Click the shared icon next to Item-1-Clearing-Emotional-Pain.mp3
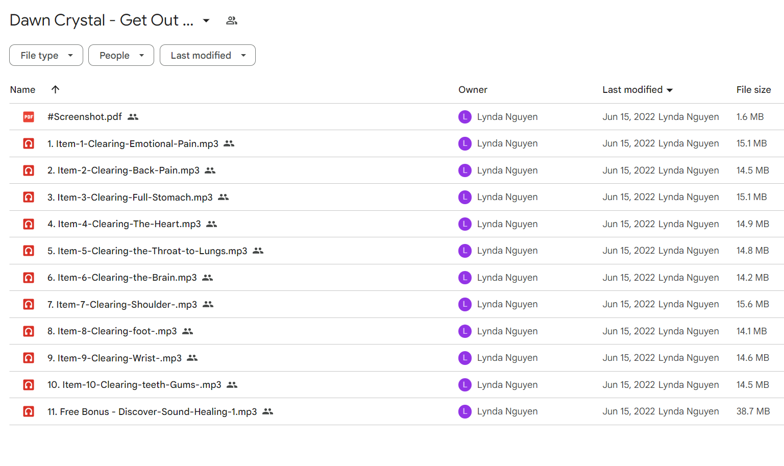The image size is (784, 466). pyautogui.click(x=229, y=143)
